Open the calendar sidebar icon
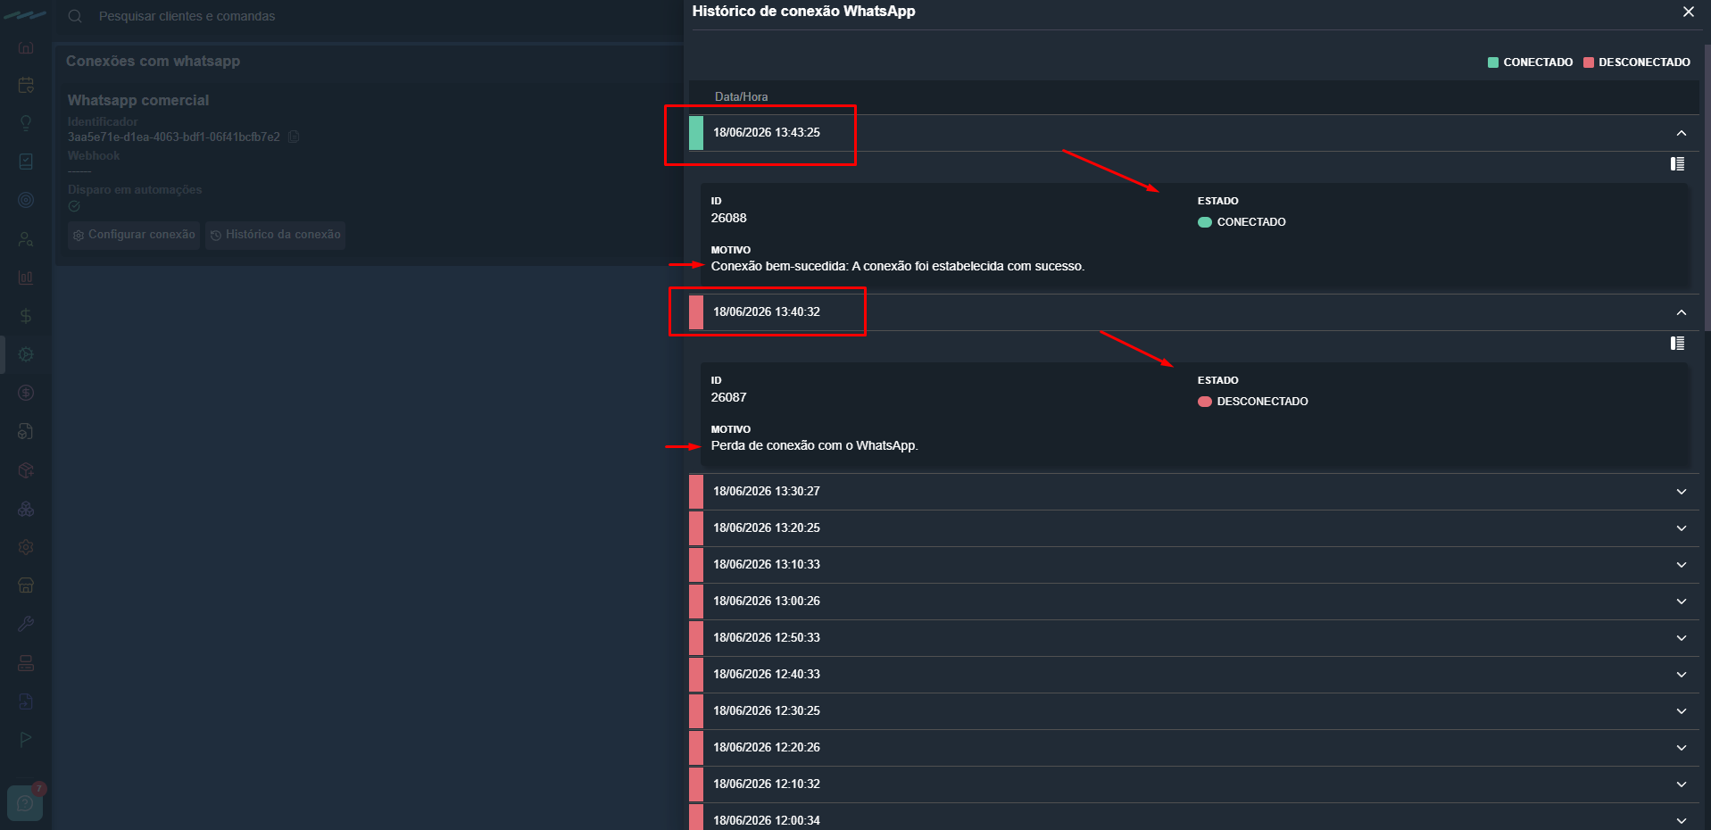This screenshot has width=1711, height=830. coord(26,86)
